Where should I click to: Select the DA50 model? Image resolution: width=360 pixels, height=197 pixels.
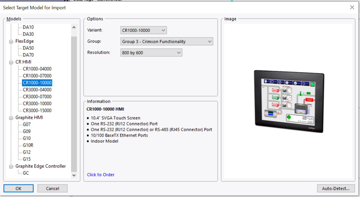[28, 48]
